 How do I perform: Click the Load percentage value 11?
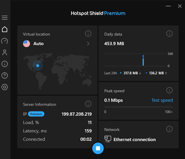90,122
